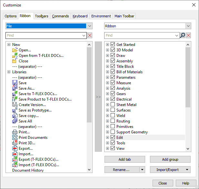Switch to the Environment tab

(x=101, y=16)
